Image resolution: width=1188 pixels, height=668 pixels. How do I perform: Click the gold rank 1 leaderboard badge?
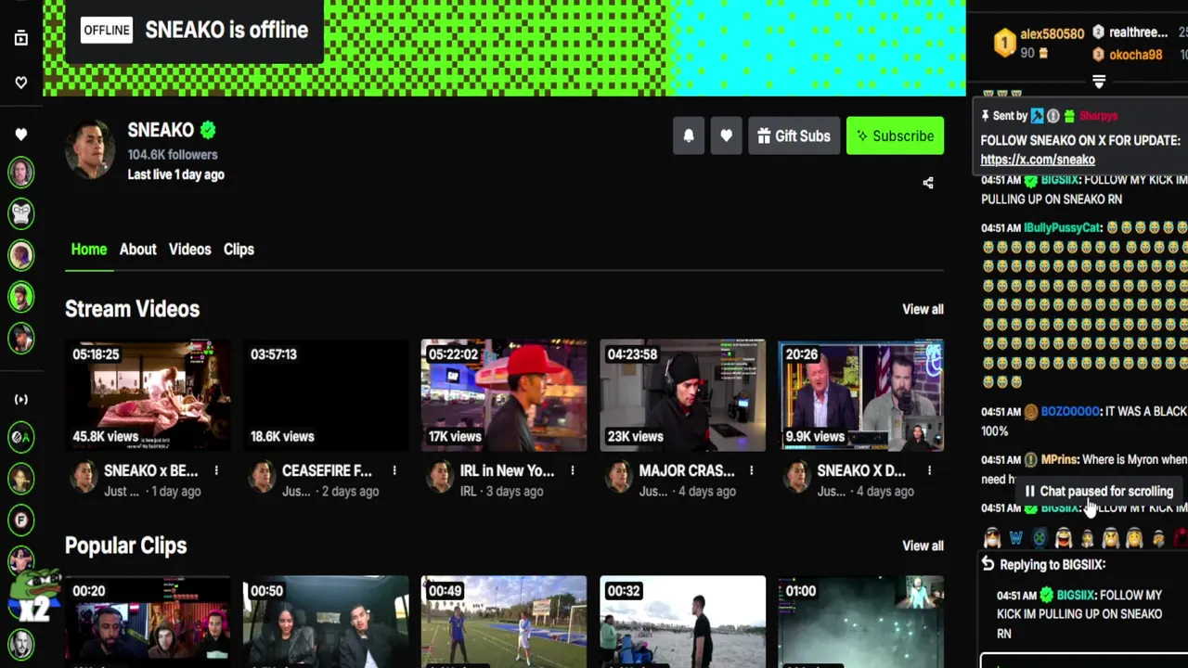(x=1004, y=43)
